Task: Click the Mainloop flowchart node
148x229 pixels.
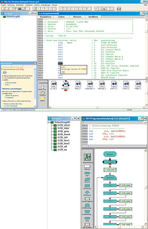Action: (110, 178)
